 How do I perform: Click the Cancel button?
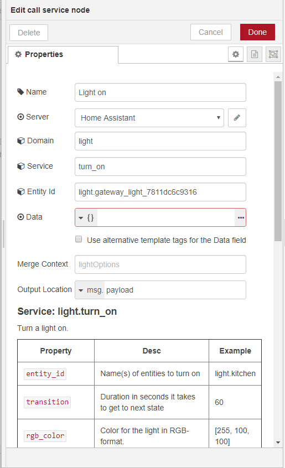(x=211, y=32)
